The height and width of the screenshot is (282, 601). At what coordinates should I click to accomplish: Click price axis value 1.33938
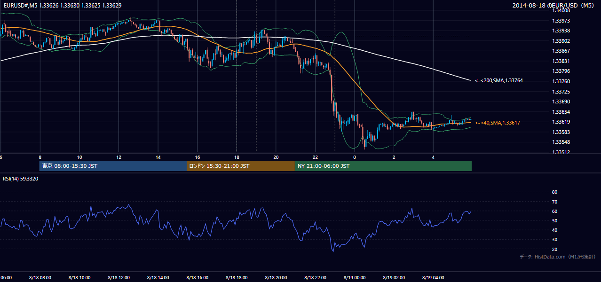click(561, 31)
